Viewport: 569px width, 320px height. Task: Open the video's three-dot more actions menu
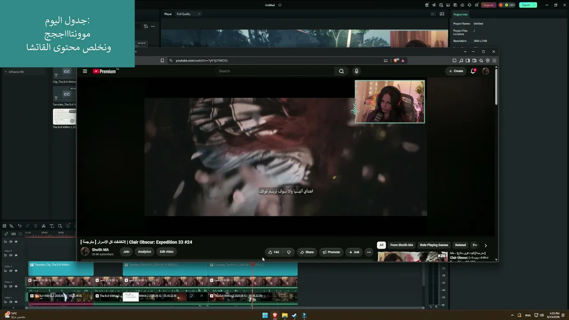coord(369,252)
